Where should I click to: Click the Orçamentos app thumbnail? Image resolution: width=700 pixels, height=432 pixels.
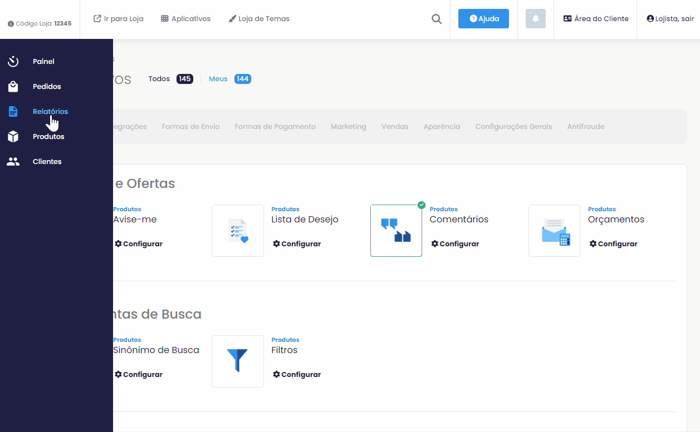(x=554, y=231)
